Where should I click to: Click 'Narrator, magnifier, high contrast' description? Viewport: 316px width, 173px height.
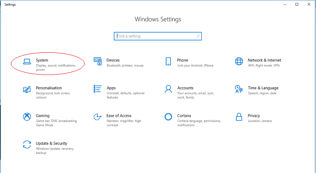[x=124, y=123]
